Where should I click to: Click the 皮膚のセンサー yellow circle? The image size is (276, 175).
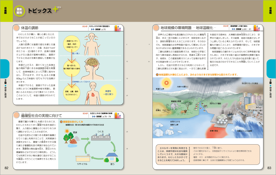click(72, 44)
